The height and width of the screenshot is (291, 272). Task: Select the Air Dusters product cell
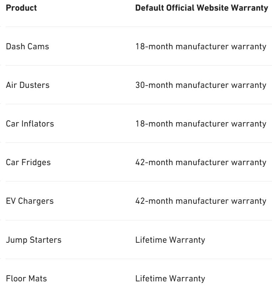[x=28, y=85]
